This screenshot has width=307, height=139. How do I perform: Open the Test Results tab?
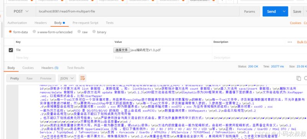pyautogui.click(x=76, y=68)
